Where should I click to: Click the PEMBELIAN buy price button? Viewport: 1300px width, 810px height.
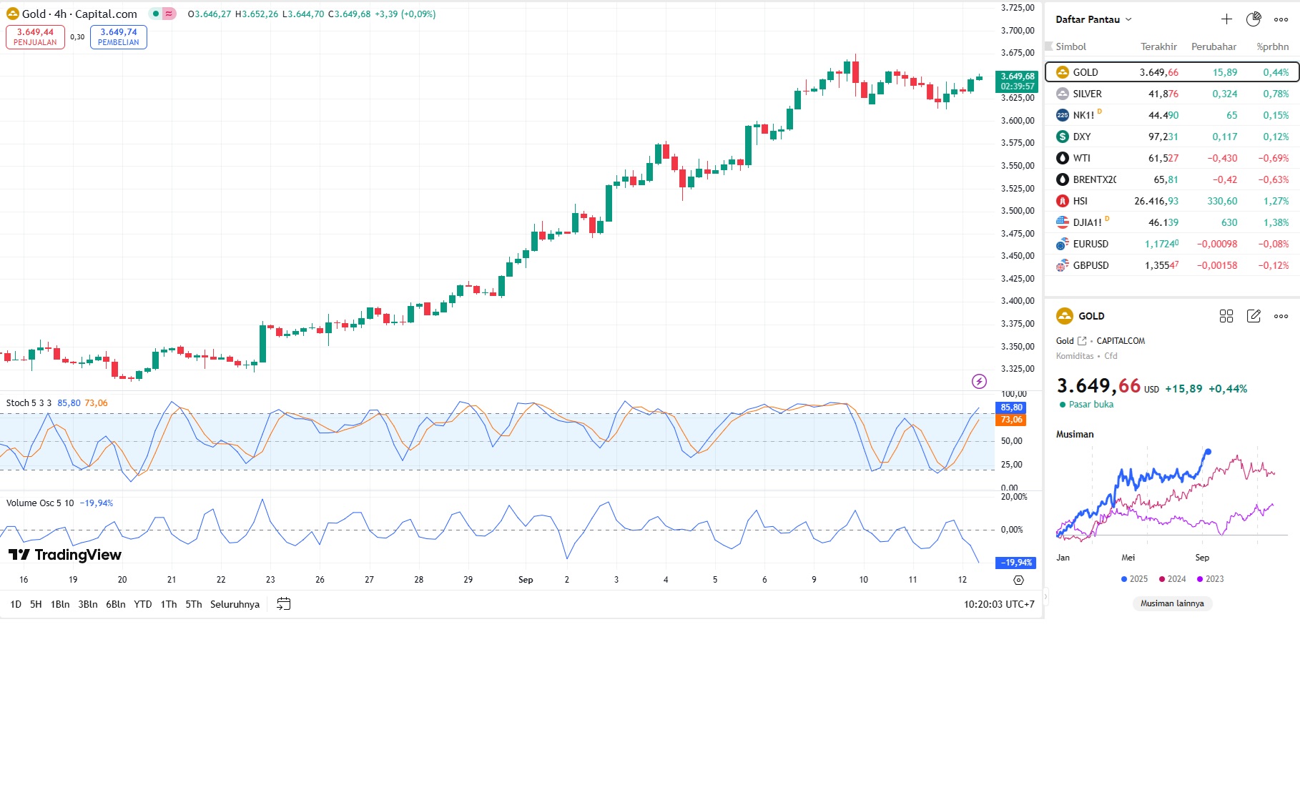click(x=119, y=37)
